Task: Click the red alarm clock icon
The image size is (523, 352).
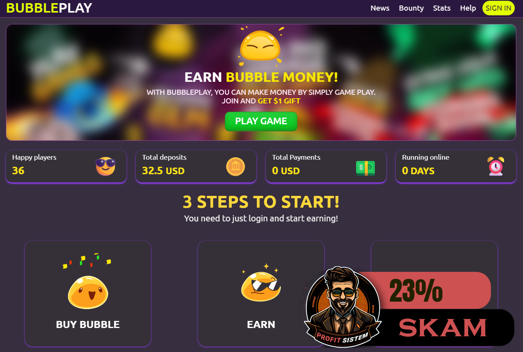Action: [495, 166]
